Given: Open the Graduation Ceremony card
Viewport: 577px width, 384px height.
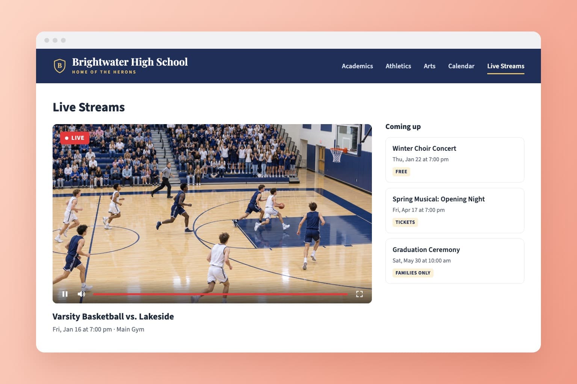Looking at the screenshot, I should 455,261.
